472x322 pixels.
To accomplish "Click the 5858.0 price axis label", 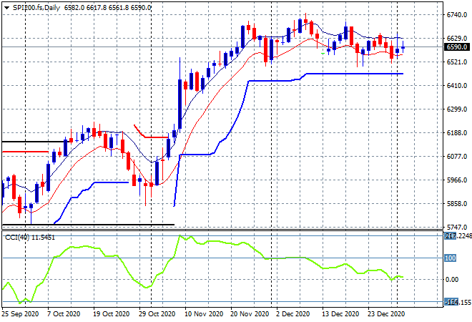I will click(x=457, y=204).
